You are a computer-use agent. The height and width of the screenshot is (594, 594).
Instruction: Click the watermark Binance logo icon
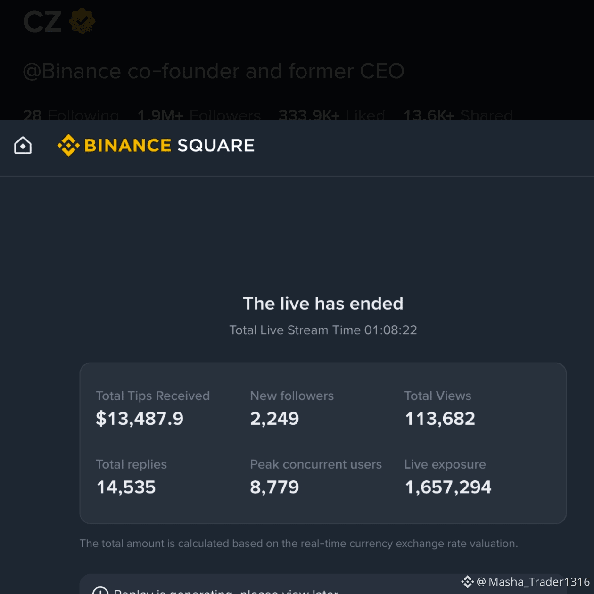click(x=467, y=582)
